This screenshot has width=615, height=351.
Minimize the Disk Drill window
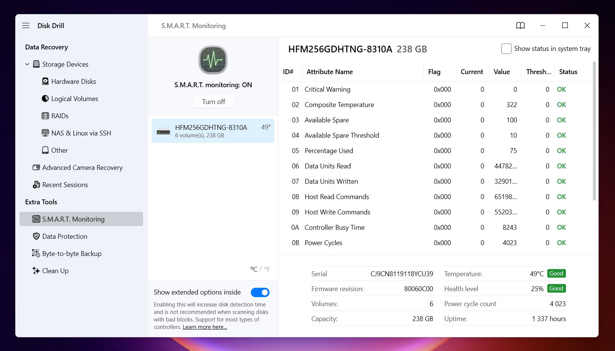click(x=542, y=25)
